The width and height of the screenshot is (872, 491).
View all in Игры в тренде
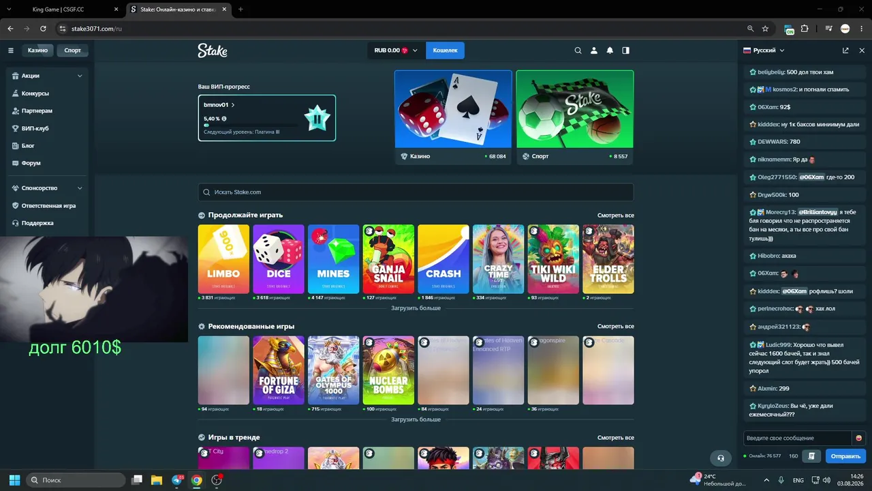coord(616,438)
